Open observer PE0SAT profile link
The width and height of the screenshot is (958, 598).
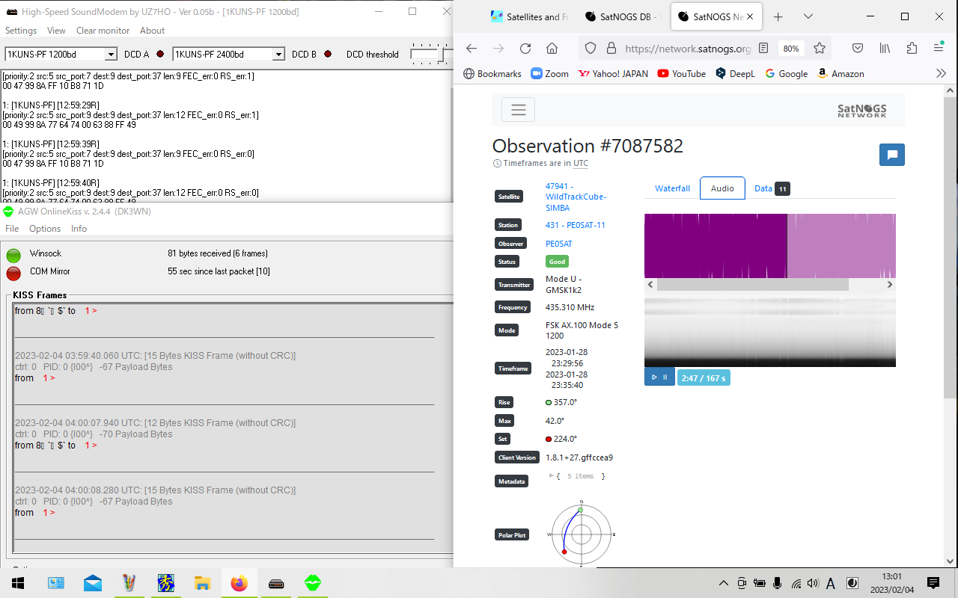(x=558, y=244)
